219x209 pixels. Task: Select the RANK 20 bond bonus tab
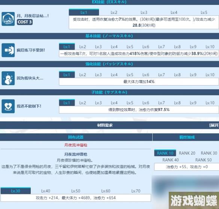pyautogui.click(x=187, y=153)
